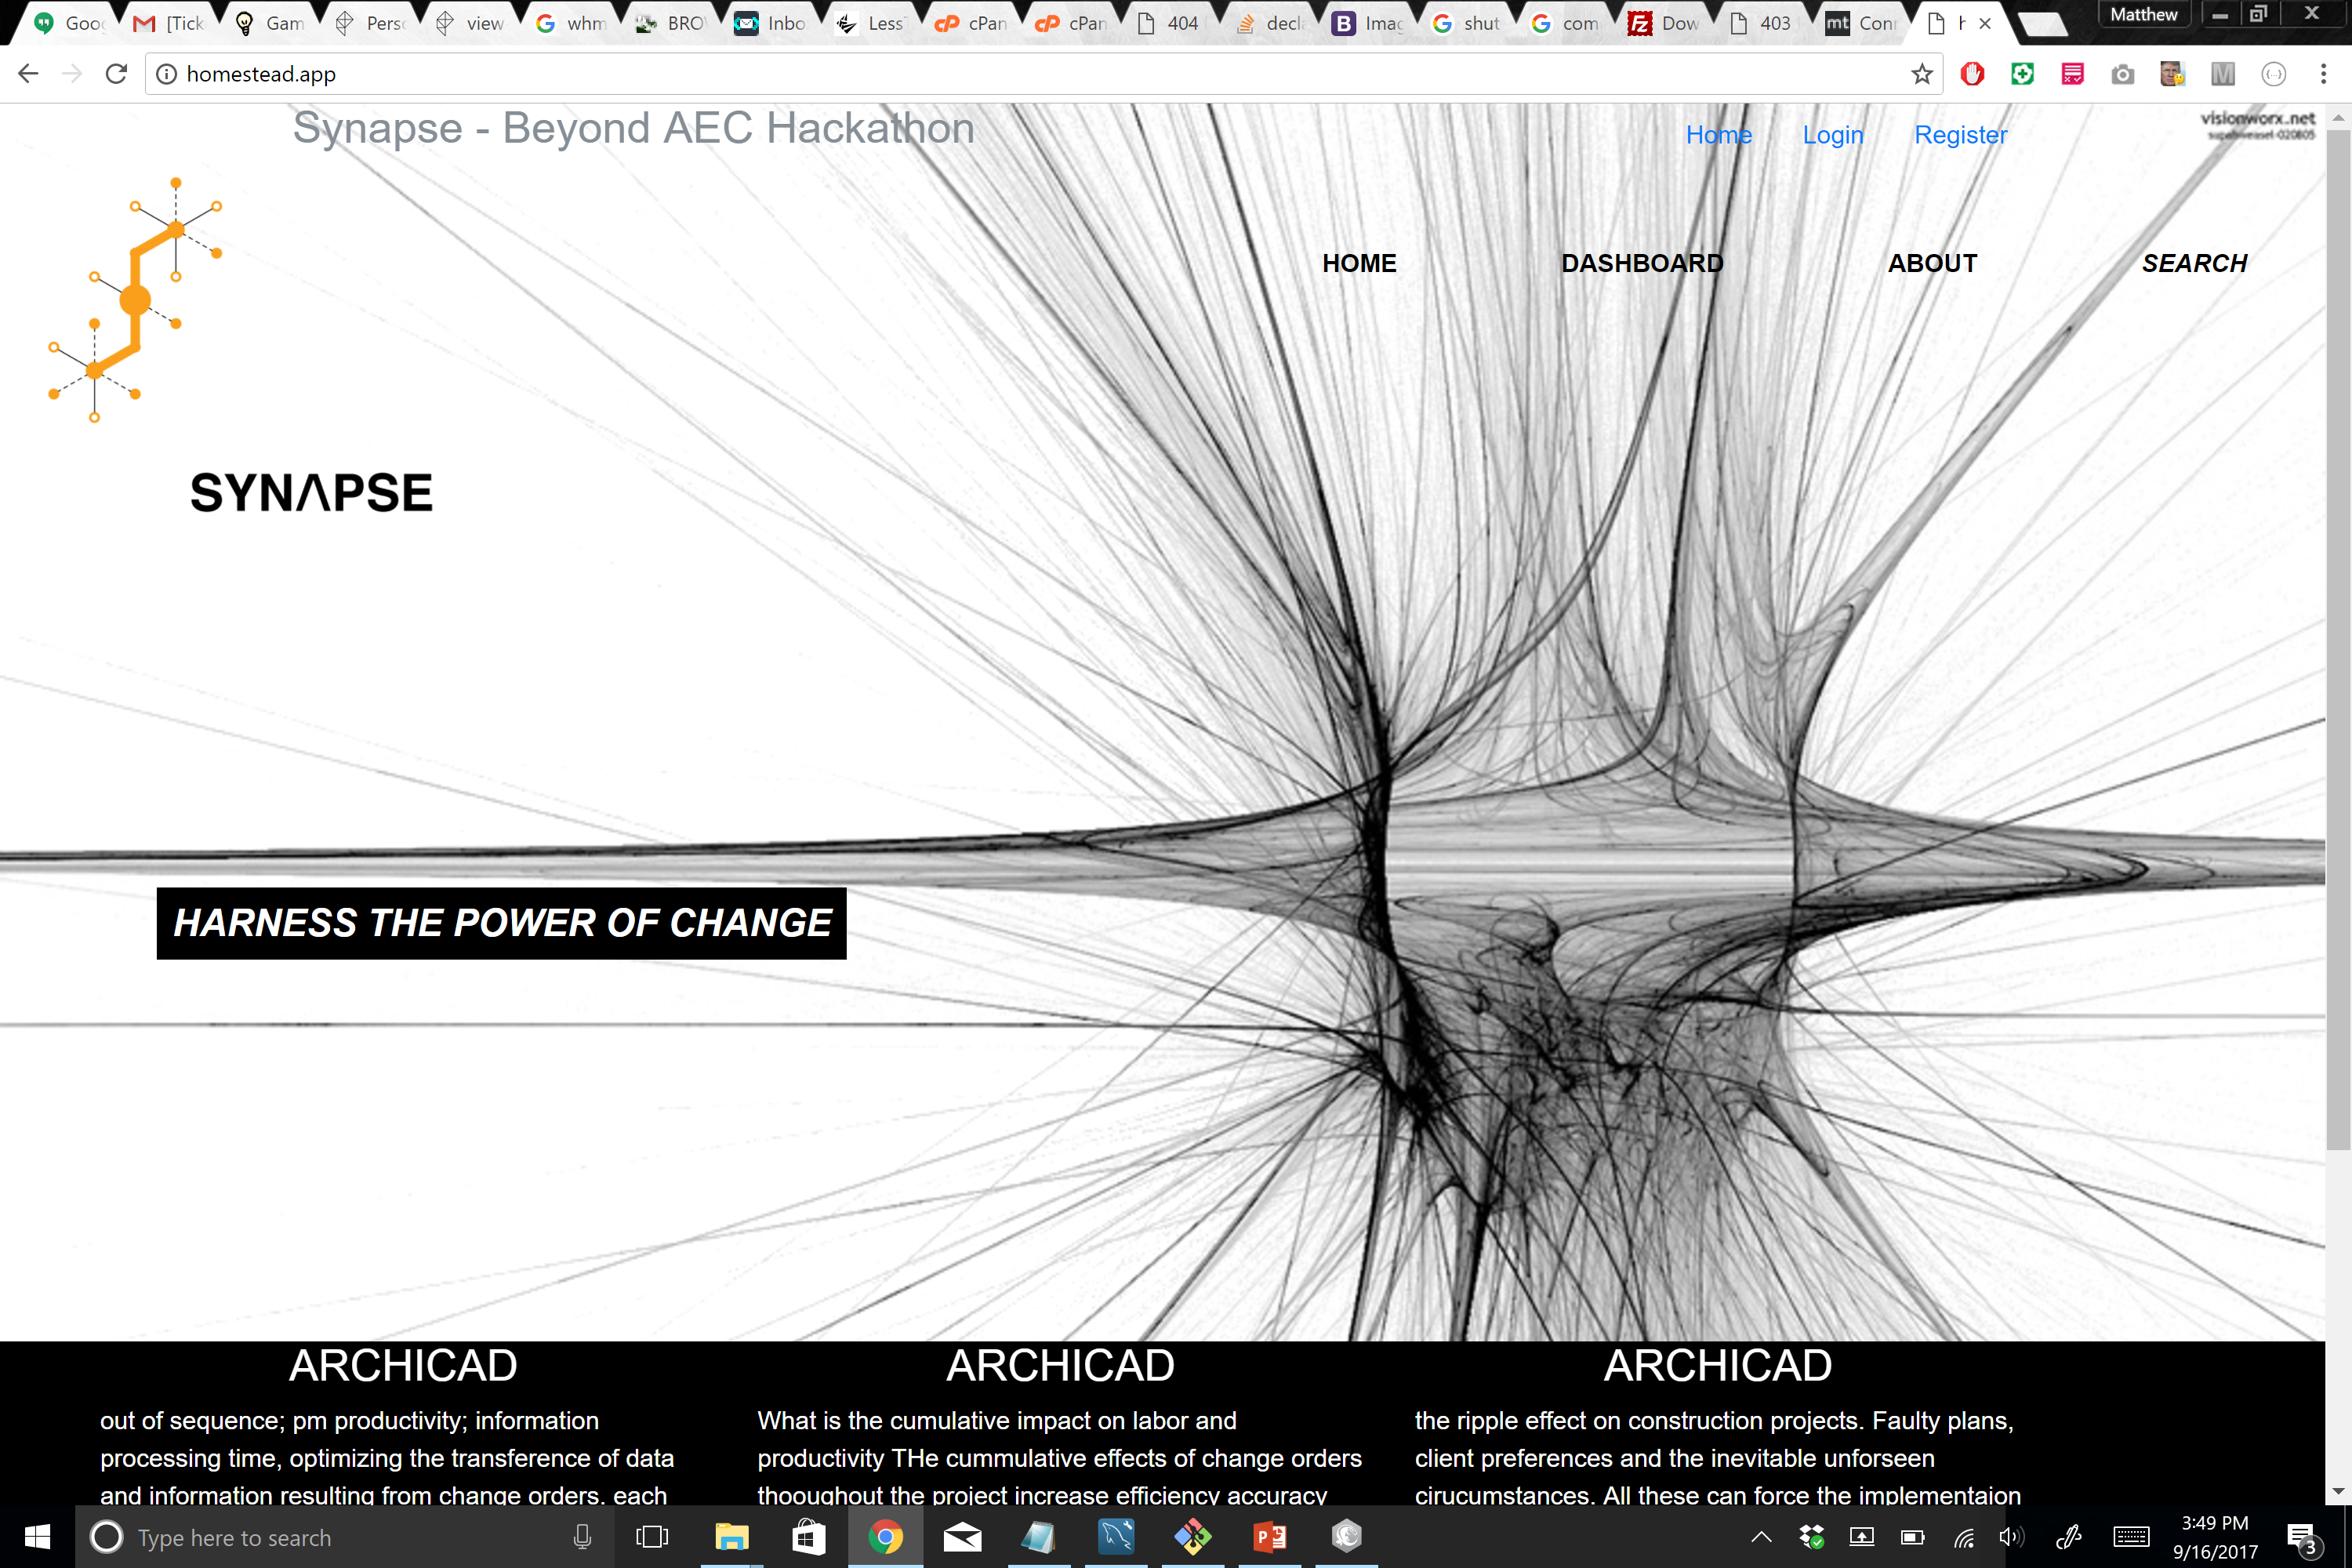This screenshot has width=2352, height=1568.
Task: Click the page's vertical scrollbar
Action: click(2337, 640)
